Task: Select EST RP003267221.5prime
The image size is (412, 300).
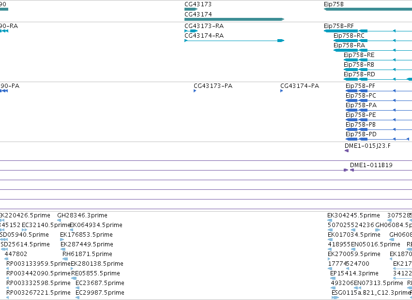Action: click(x=38, y=292)
